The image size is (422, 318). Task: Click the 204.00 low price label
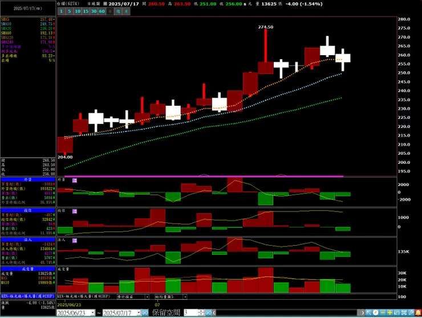pyautogui.click(x=65, y=157)
